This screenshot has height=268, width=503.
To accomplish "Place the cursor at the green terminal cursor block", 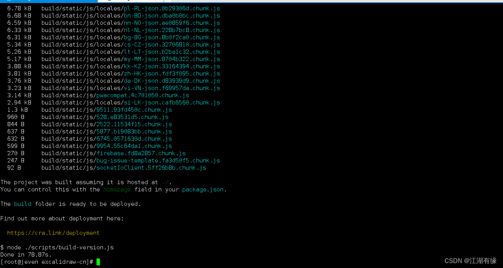I will [x=98, y=262].
